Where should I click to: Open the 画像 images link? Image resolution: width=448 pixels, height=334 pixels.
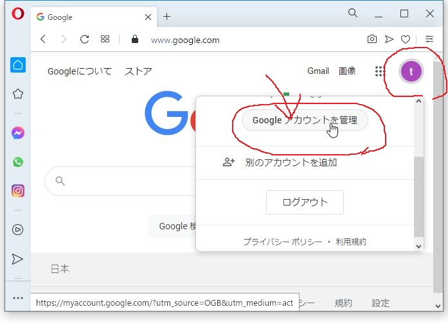pos(347,71)
